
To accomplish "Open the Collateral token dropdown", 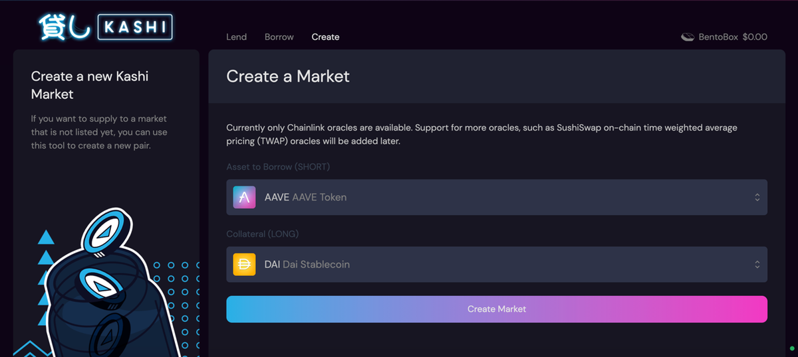I will [x=496, y=264].
